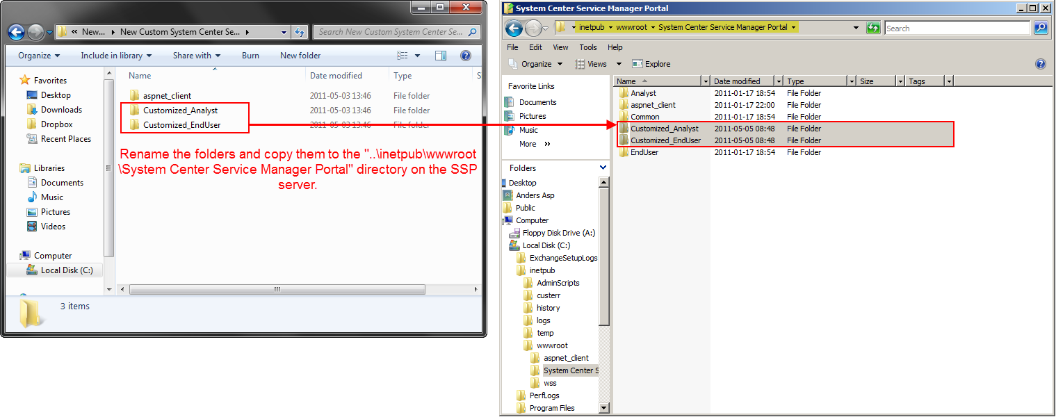Open Include in library dropdown
Image resolution: width=1056 pixels, height=417 pixels.
click(116, 56)
